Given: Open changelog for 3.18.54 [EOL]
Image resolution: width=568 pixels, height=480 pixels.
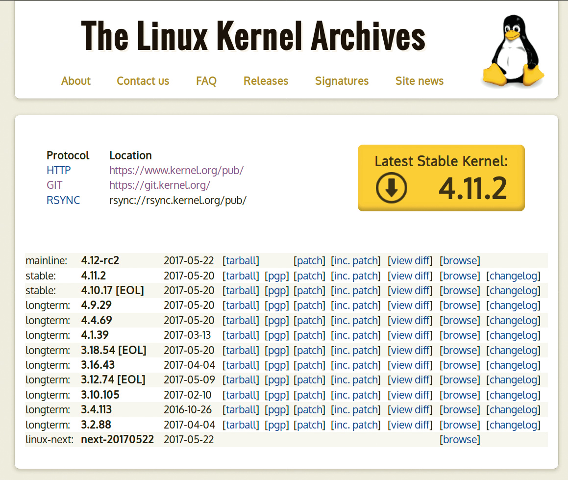Looking at the screenshot, I should 513,351.
